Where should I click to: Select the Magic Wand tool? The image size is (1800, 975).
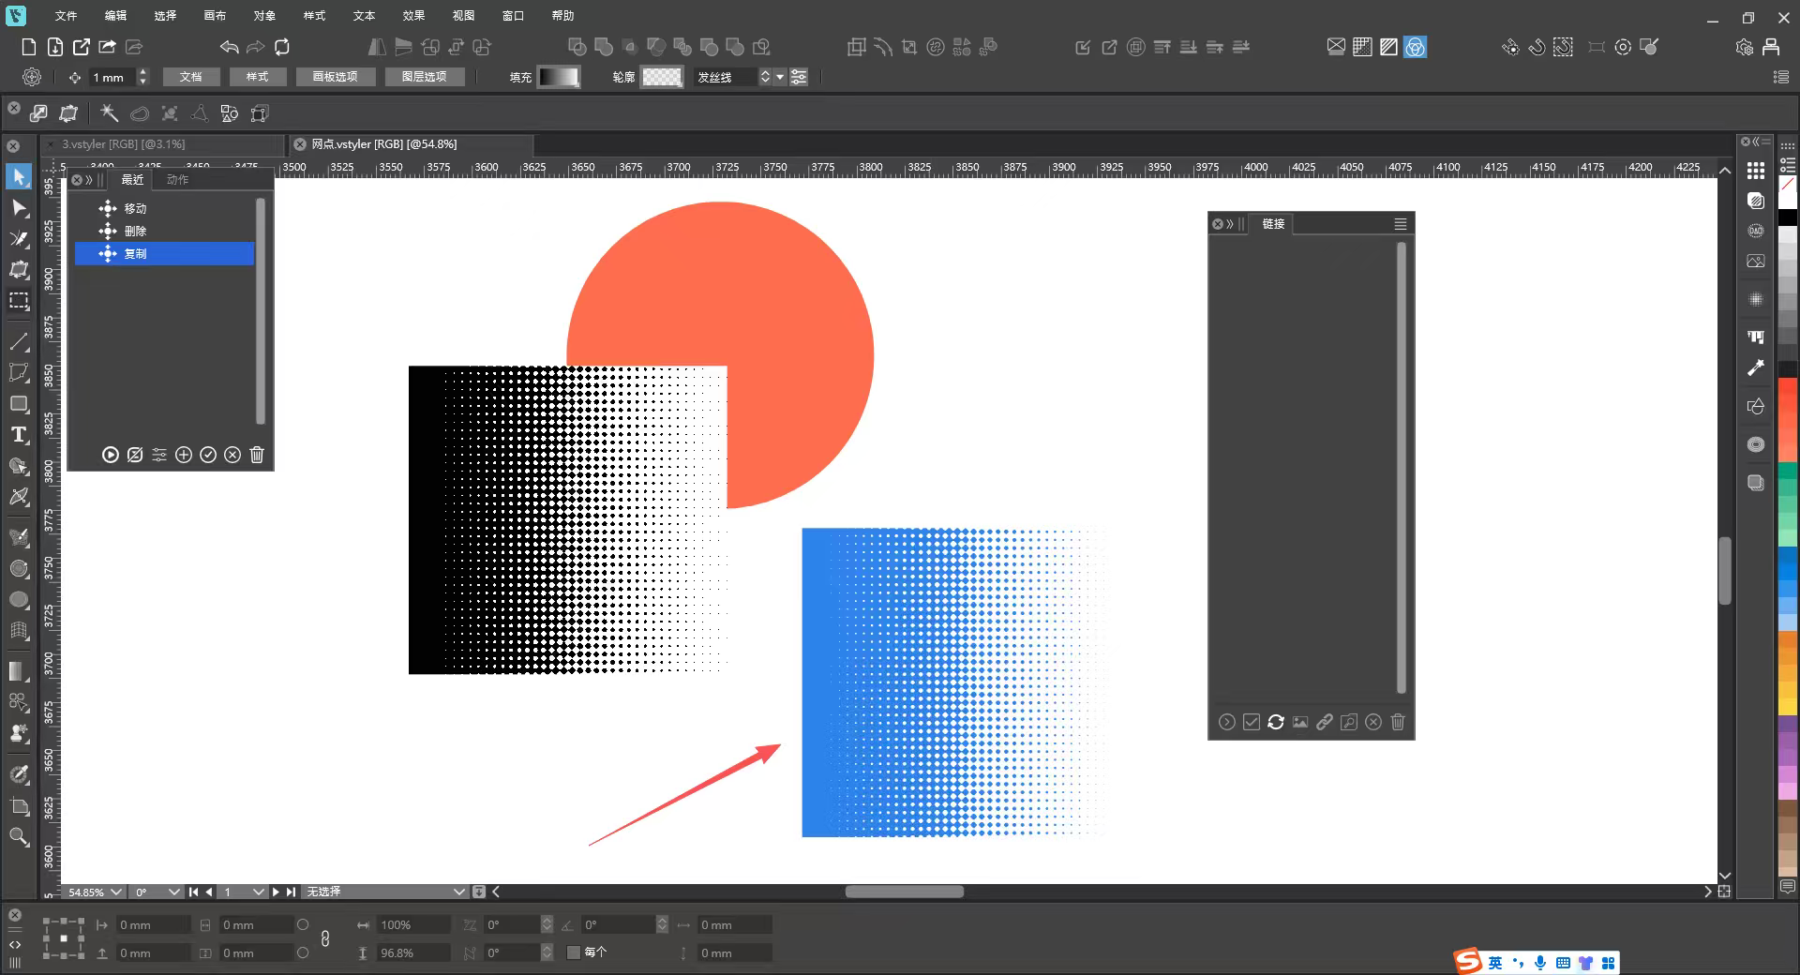110,113
